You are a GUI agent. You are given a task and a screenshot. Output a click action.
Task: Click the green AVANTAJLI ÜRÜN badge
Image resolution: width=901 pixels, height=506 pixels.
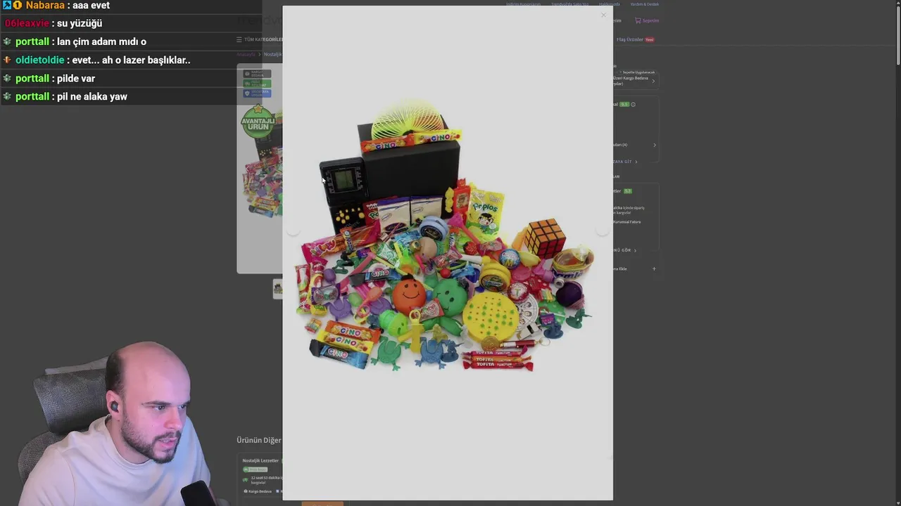tap(258, 123)
